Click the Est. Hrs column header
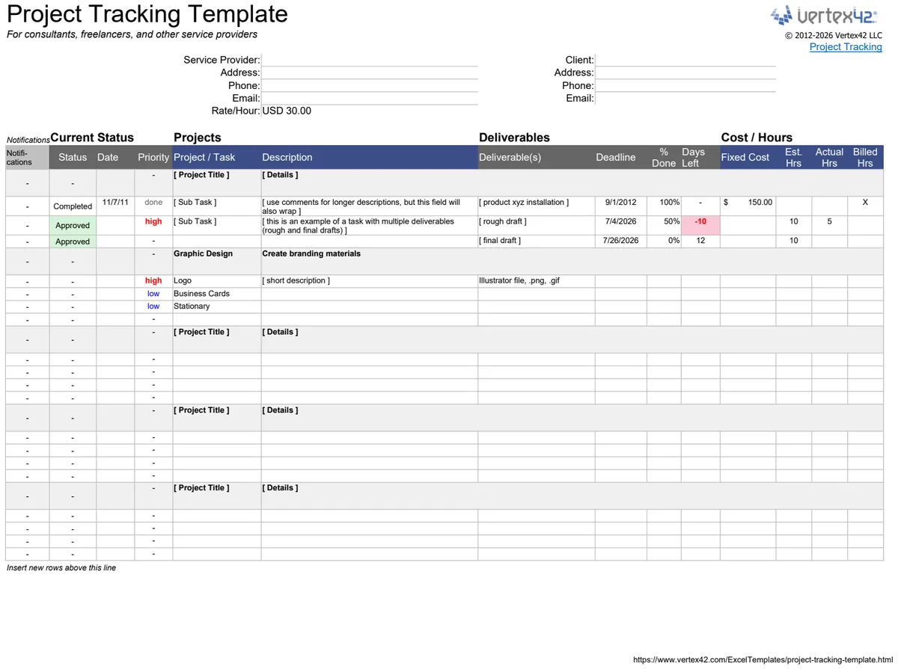Viewport: 898px width, 669px height. [793, 157]
